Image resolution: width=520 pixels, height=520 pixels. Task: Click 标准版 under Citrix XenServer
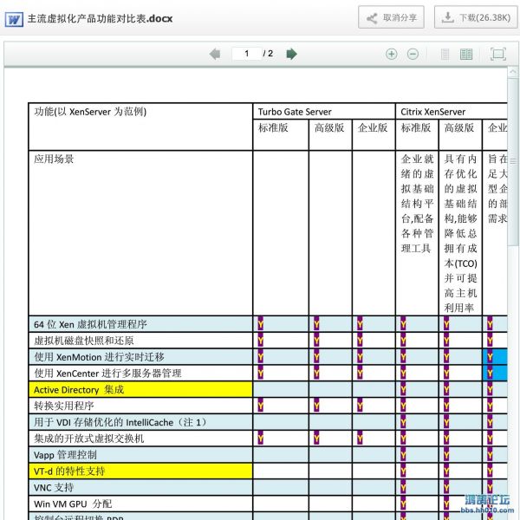coord(417,134)
